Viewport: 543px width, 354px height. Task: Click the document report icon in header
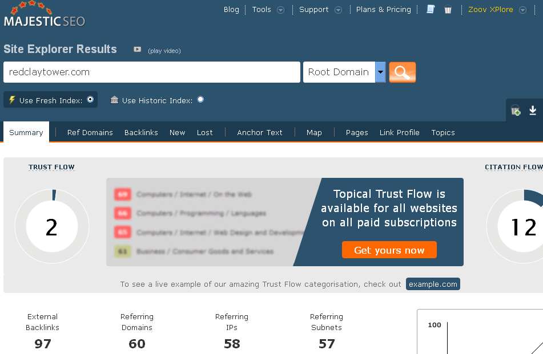(x=431, y=9)
